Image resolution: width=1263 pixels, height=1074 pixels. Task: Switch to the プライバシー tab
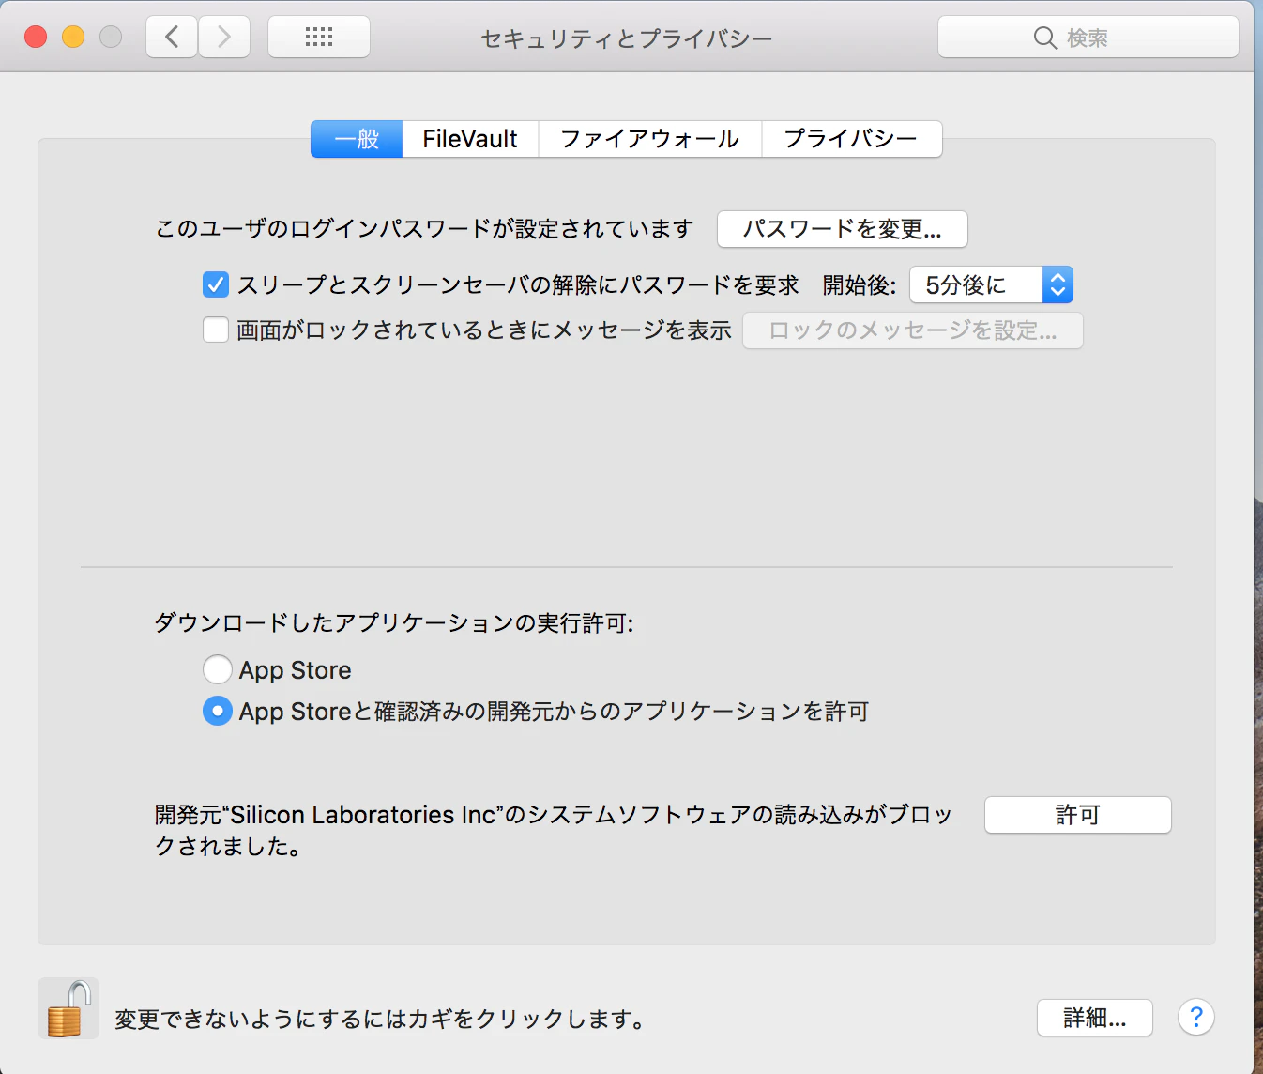coord(851,138)
